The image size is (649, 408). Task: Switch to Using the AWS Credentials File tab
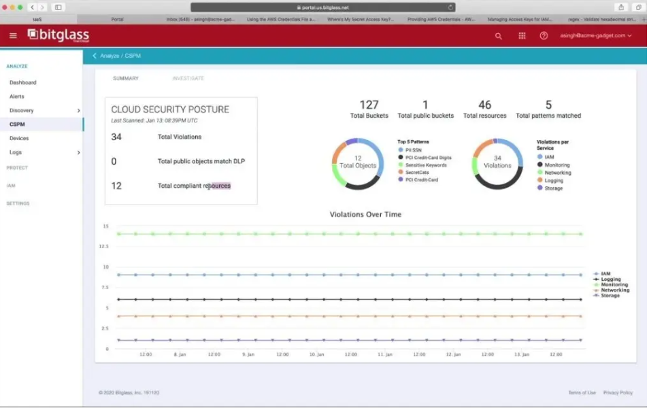[281, 19]
